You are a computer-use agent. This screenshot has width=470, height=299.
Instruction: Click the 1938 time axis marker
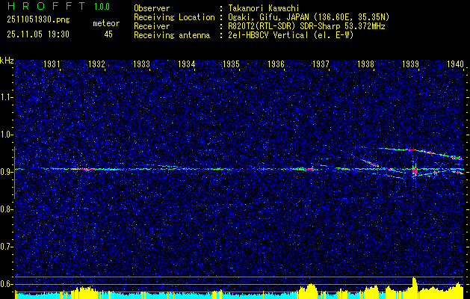[365, 64]
